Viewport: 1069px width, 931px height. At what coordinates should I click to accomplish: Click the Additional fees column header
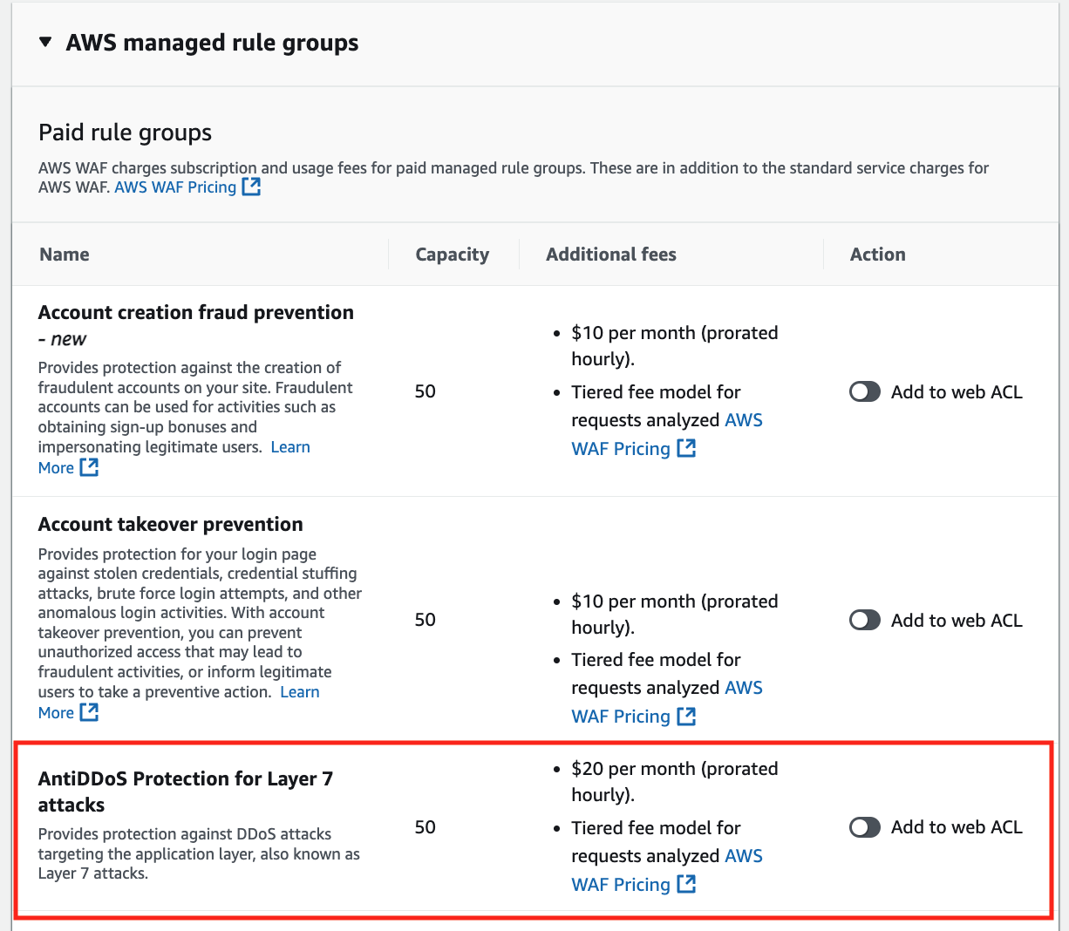point(611,255)
